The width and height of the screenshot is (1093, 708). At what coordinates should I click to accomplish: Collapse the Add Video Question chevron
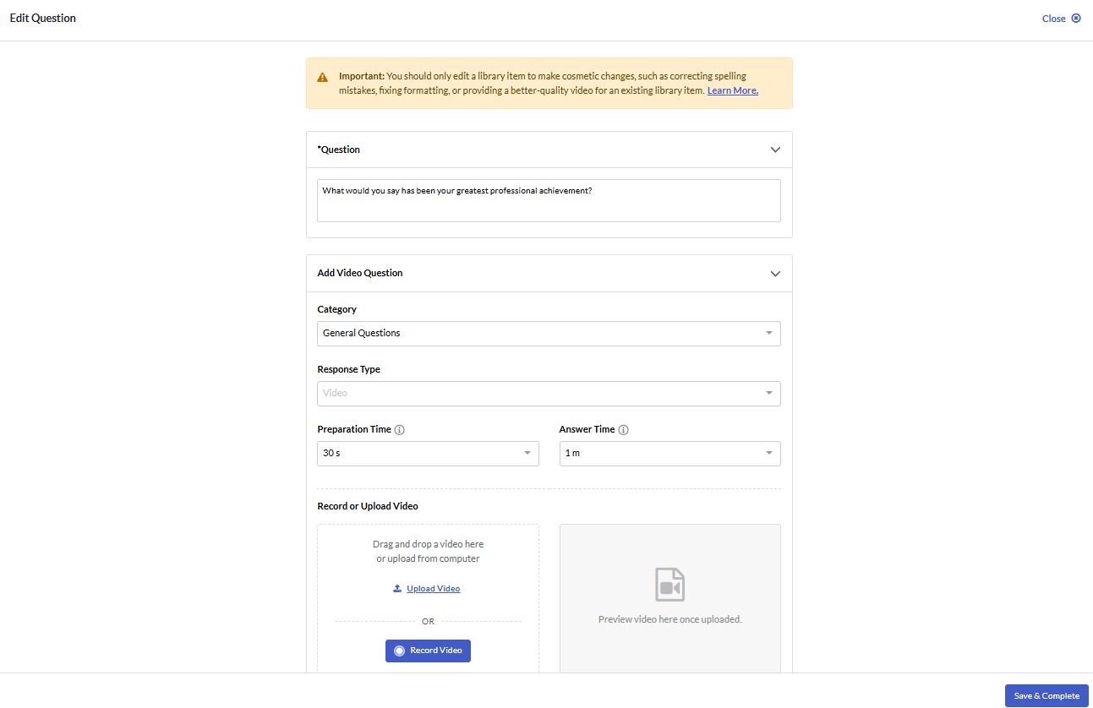point(775,274)
